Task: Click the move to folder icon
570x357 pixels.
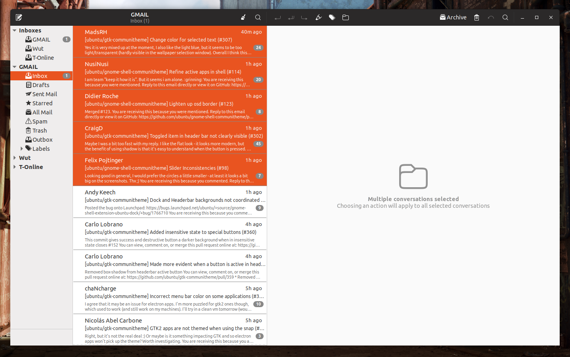Action: (346, 17)
